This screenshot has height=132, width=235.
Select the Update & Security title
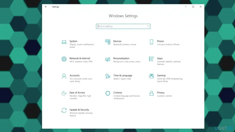pos(79,110)
